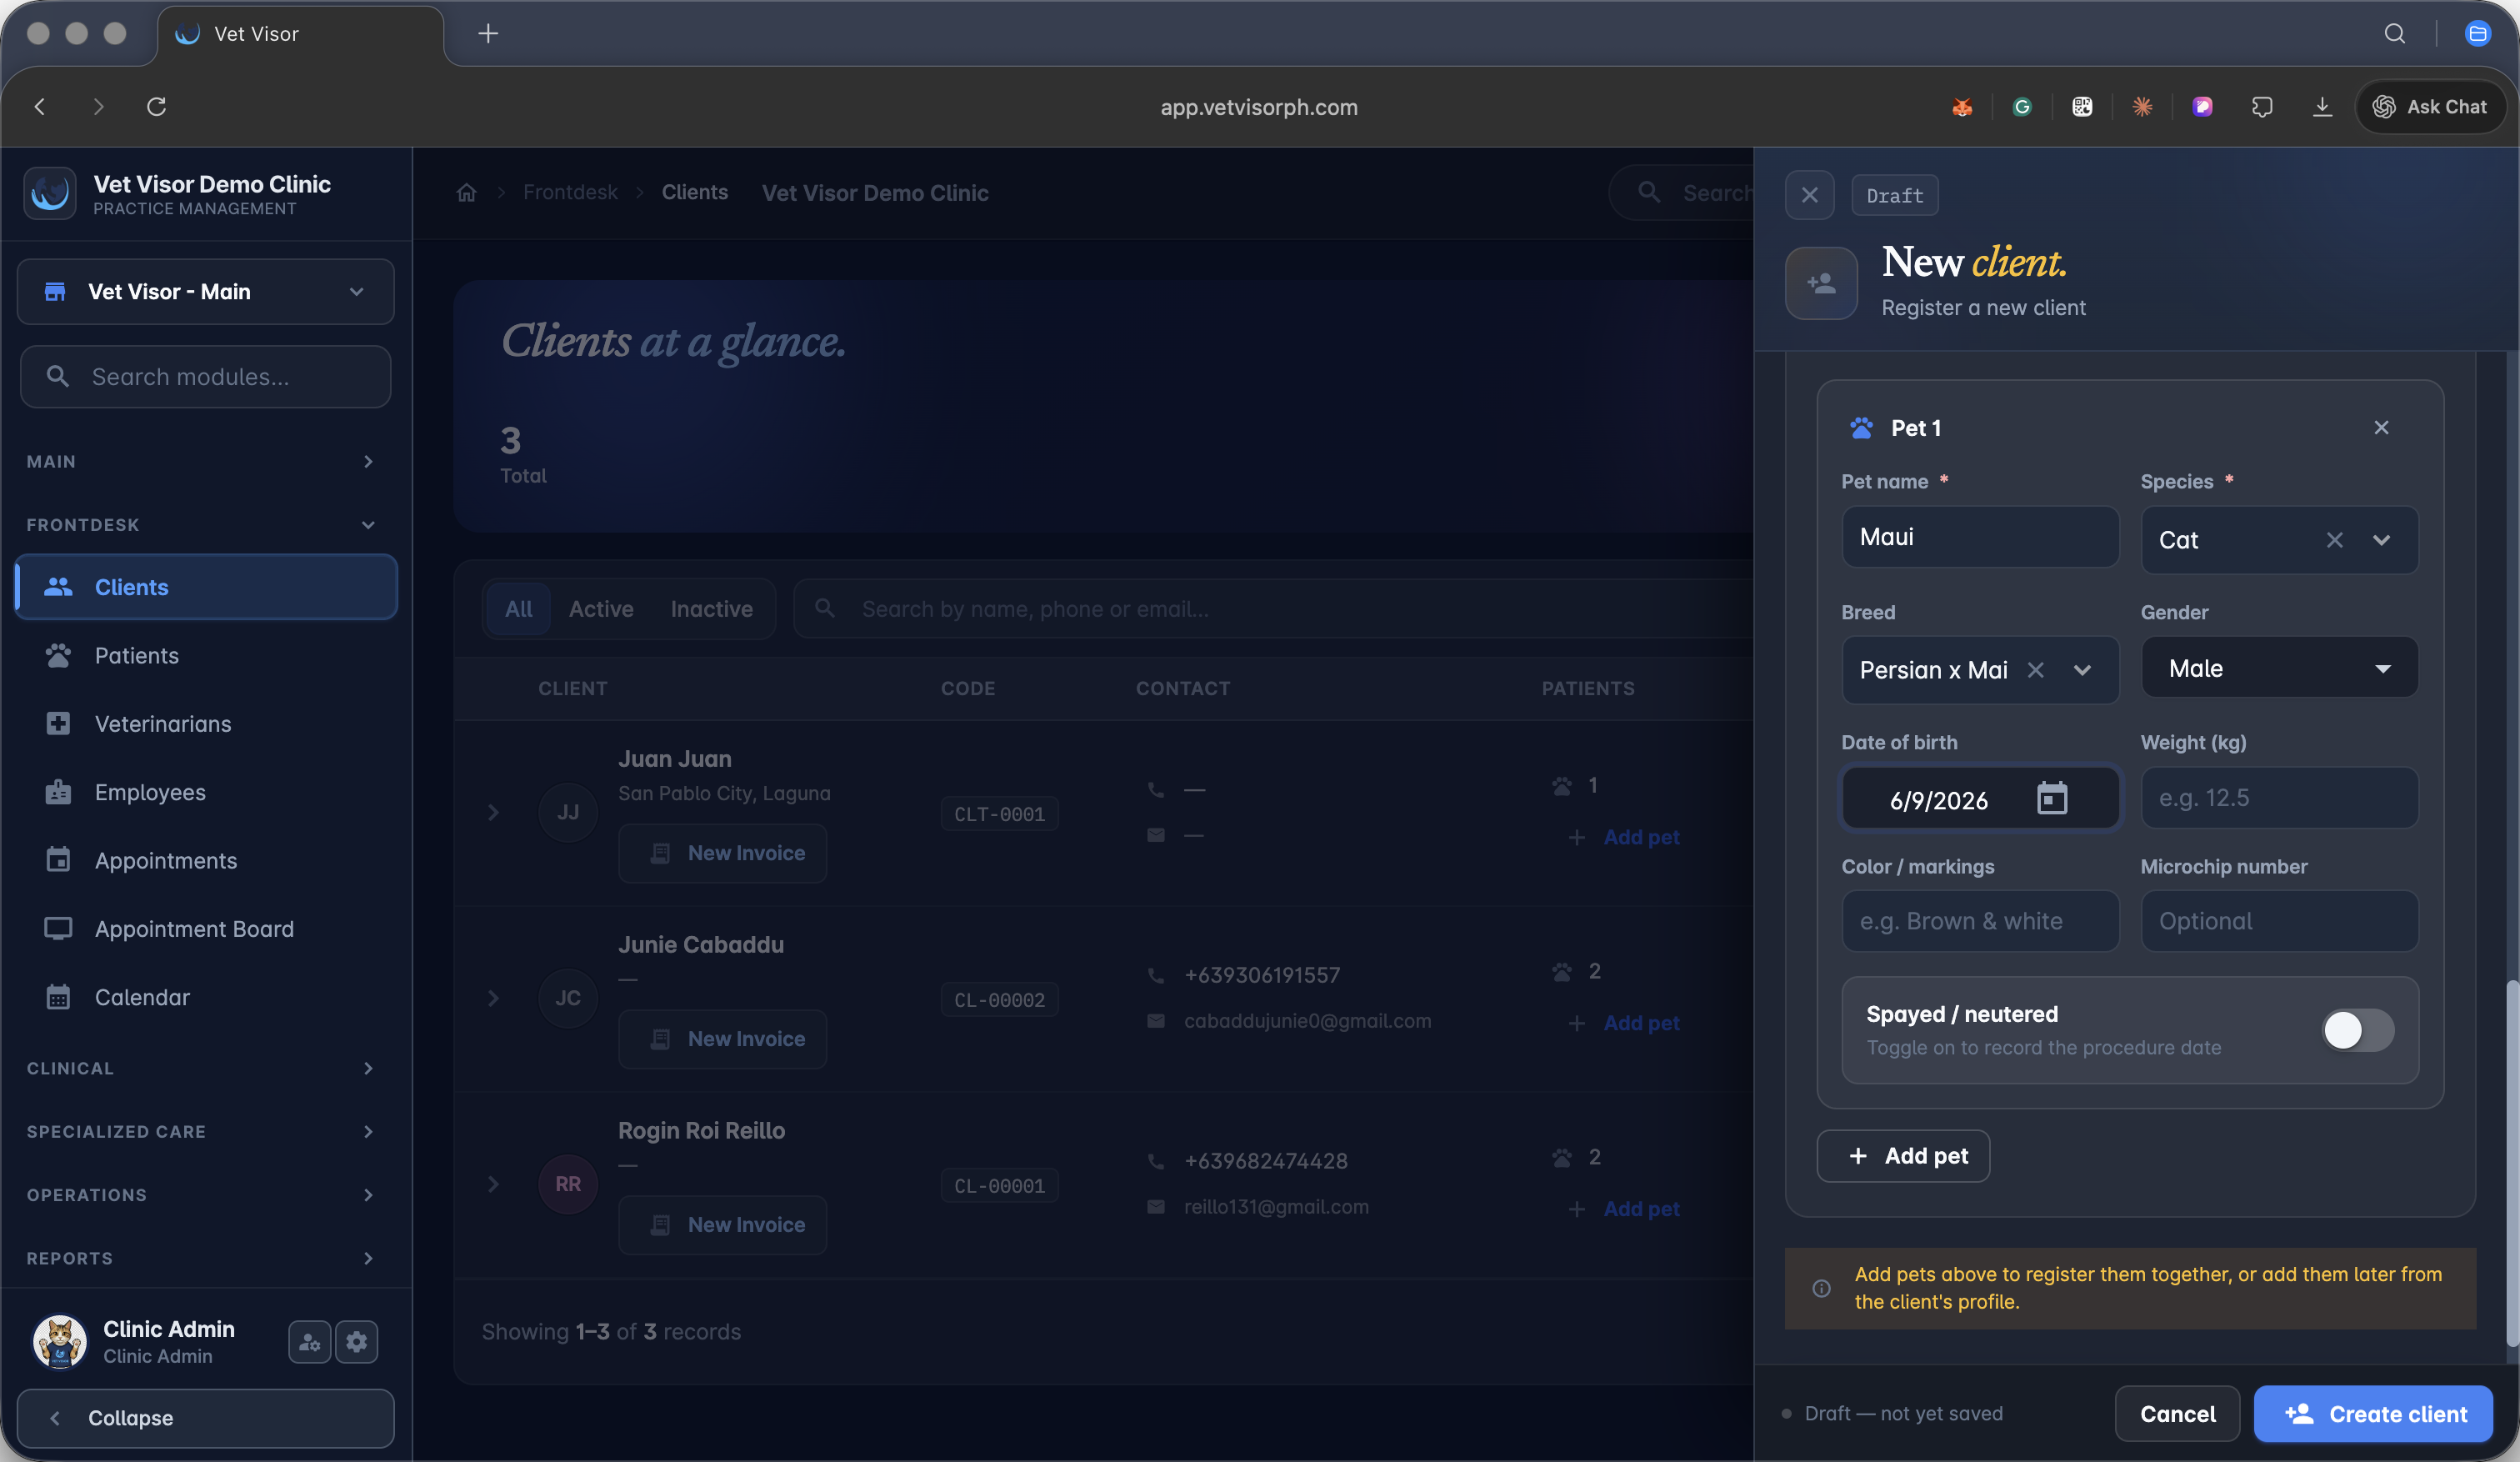Open the Appointment Board module
This screenshot has width=2520, height=1462.
click(x=206, y=929)
